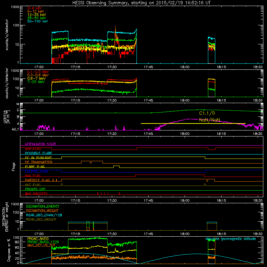The width and height of the screenshot is (267, 267).
Task: Select the 0.1-0.3 MeV legend label
Action: 38,72
